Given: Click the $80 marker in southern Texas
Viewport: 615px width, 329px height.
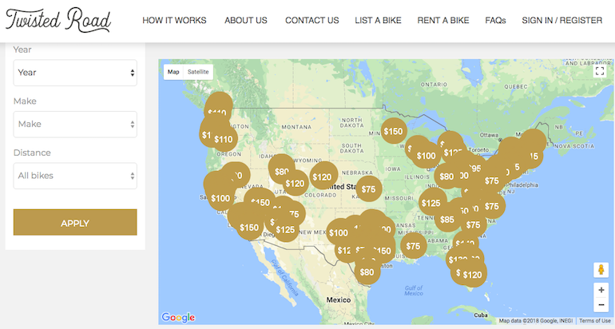Looking at the screenshot, I should (x=367, y=272).
